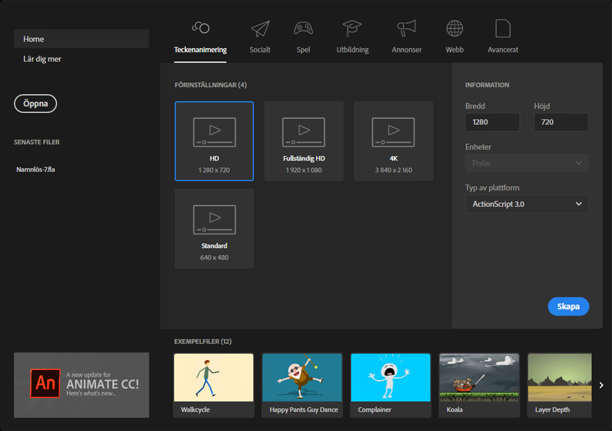Open the Animate CC update banner
The width and height of the screenshot is (612, 431).
82,385
